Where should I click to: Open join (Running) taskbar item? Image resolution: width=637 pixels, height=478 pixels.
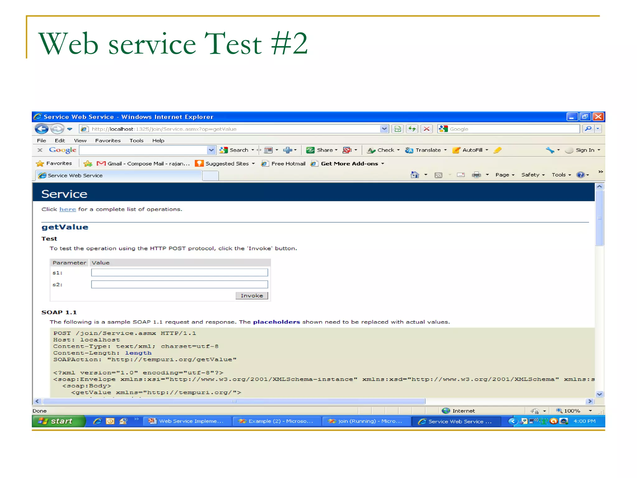point(366,421)
